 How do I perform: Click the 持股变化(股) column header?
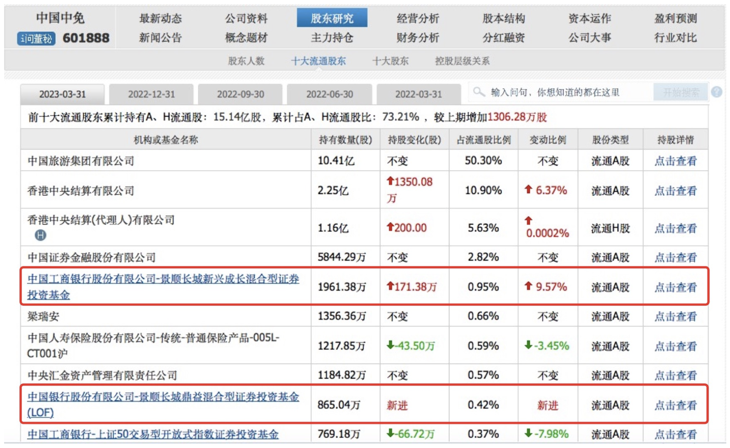tap(414, 140)
